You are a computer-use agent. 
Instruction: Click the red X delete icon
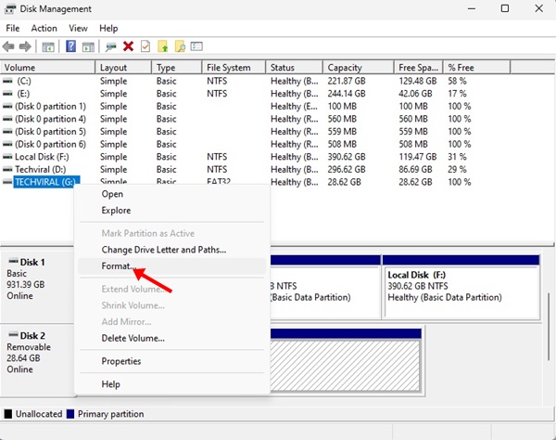point(128,46)
